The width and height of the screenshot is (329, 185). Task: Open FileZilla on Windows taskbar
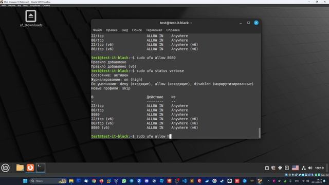point(199,181)
